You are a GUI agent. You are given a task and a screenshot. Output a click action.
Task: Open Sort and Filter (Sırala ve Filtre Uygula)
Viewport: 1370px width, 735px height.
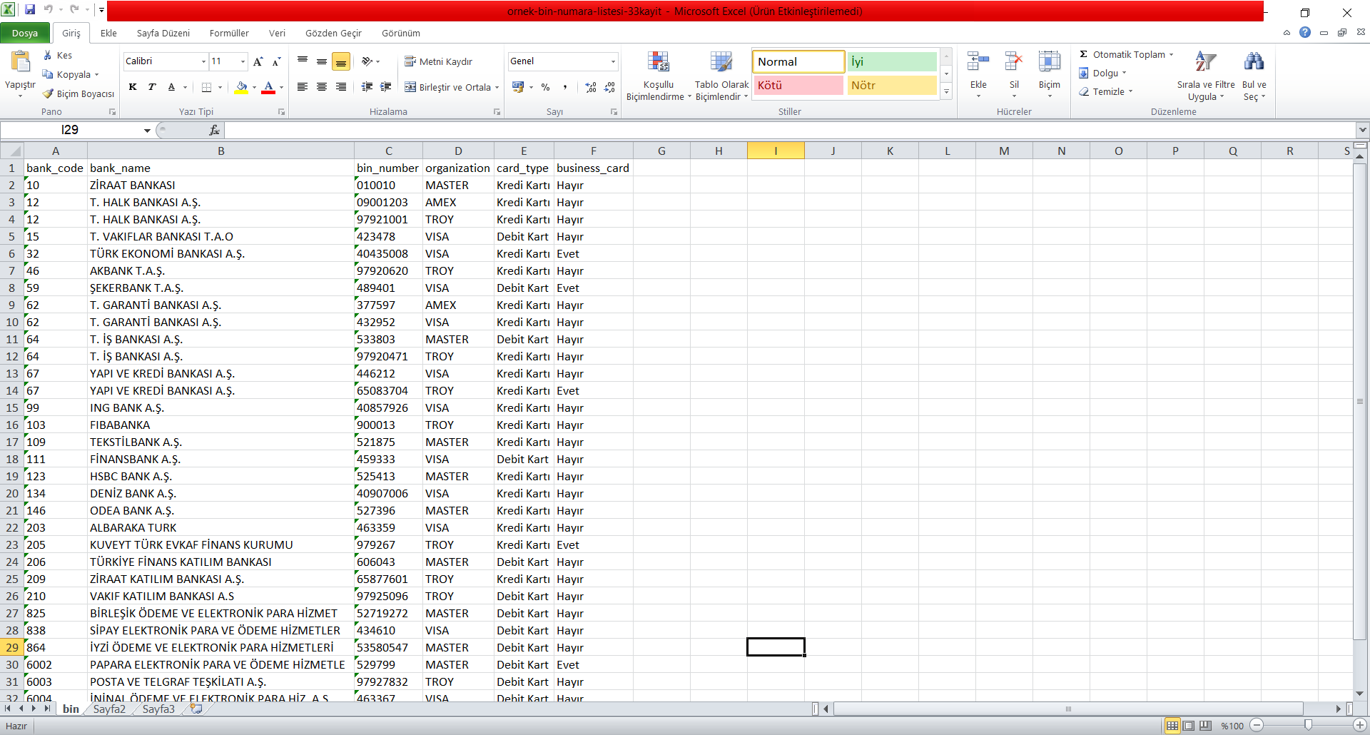pyautogui.click(x=1206, y=76)
